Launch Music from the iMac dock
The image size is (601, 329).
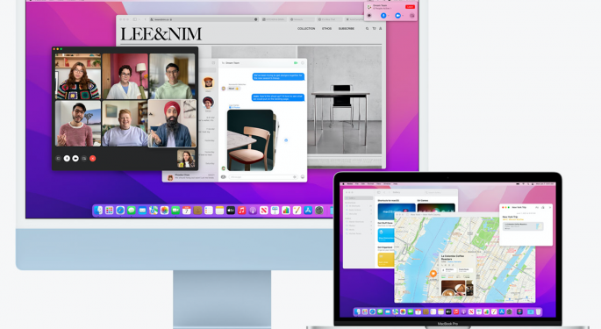[242, 211]
